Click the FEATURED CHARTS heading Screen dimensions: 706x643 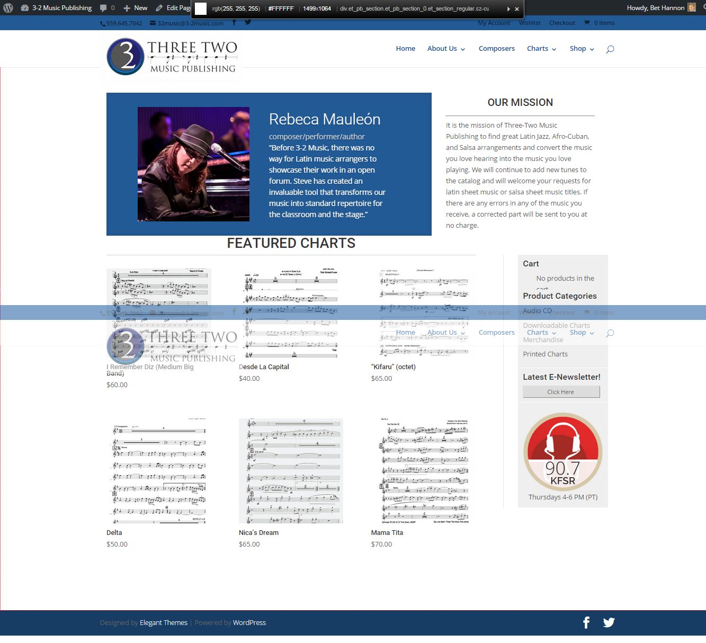point(291,243)
